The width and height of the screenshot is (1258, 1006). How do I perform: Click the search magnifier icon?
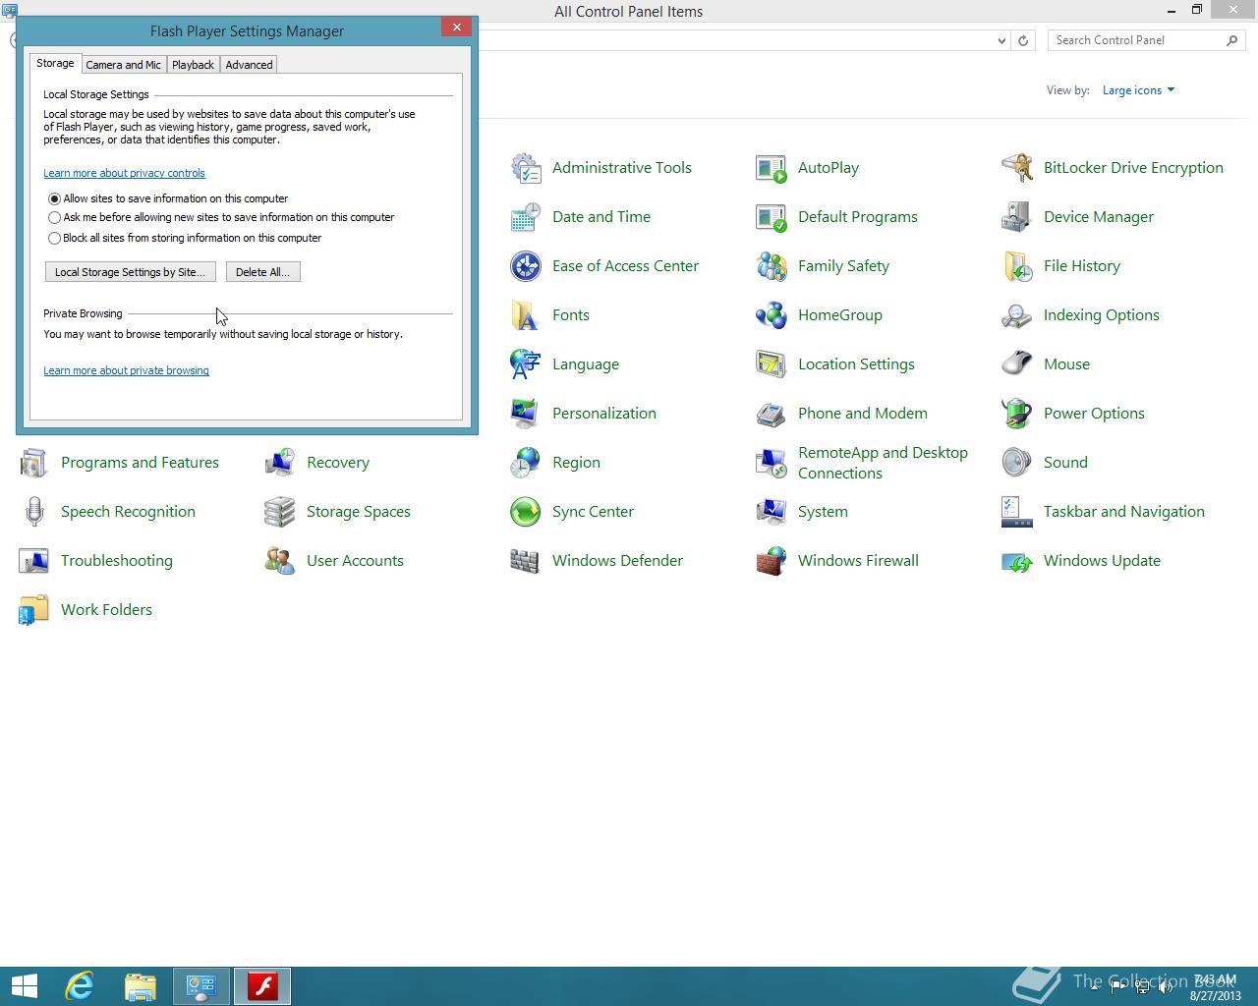click(1232, 40)
